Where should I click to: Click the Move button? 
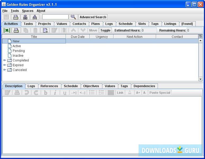pyautogui.click(x=93, y=30)
